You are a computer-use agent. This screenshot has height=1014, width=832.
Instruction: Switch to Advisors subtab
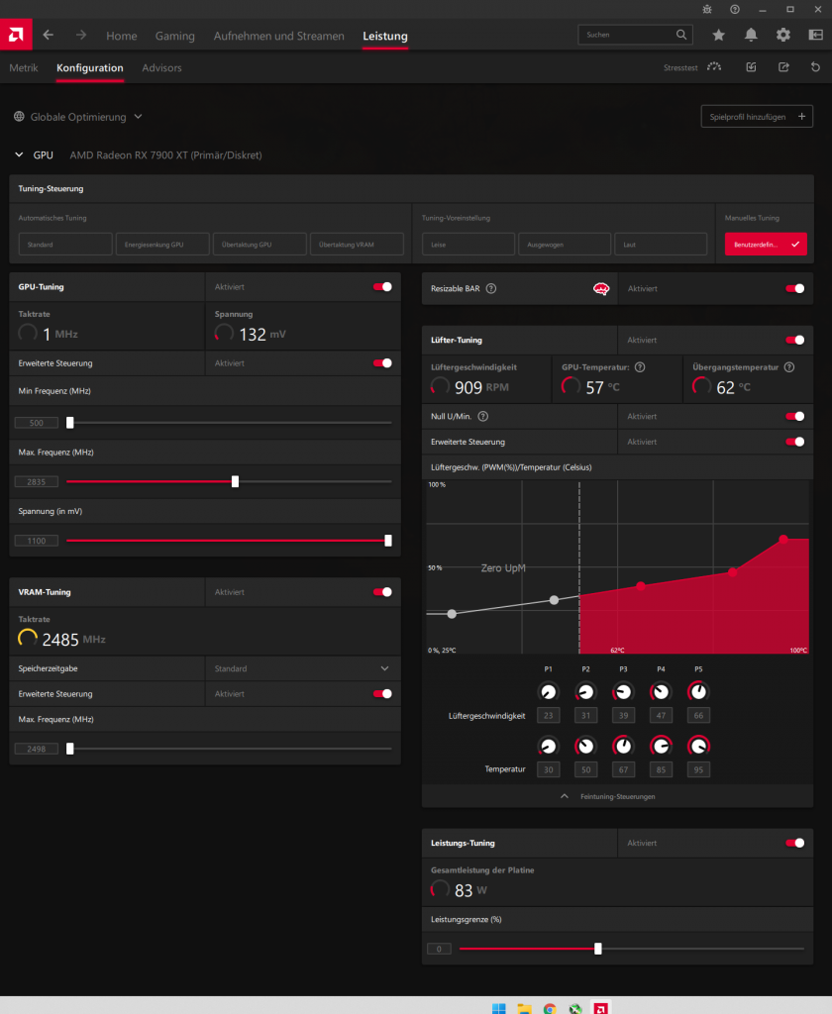coord(161,68)
